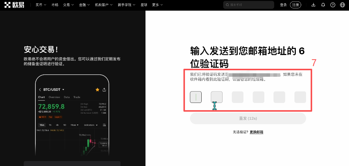This screenshot has width=349, height=166.
Task: Open the language globe icon
Action: [343, 5]
